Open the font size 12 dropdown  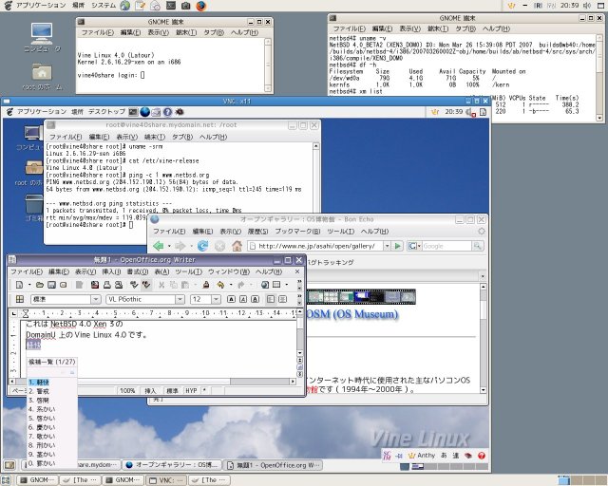pyautogui.click(x=216, y=299)
